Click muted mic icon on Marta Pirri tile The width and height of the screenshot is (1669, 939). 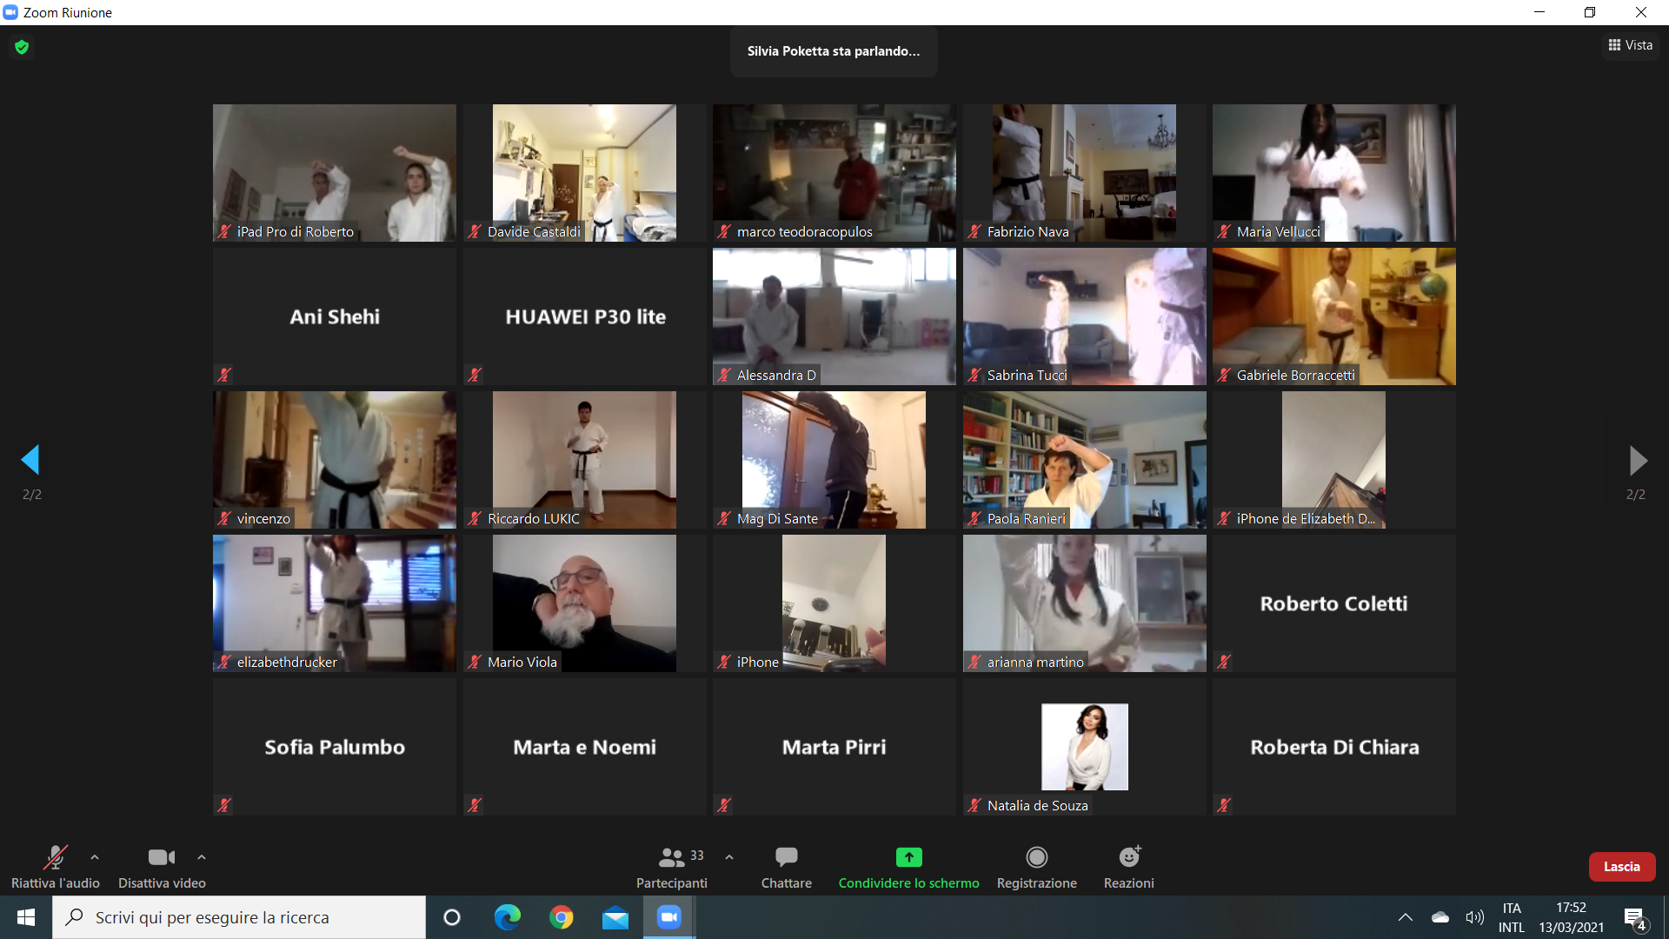(x=724, y=805)
